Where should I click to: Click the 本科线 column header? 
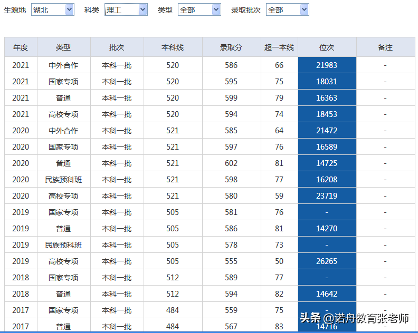173,47
